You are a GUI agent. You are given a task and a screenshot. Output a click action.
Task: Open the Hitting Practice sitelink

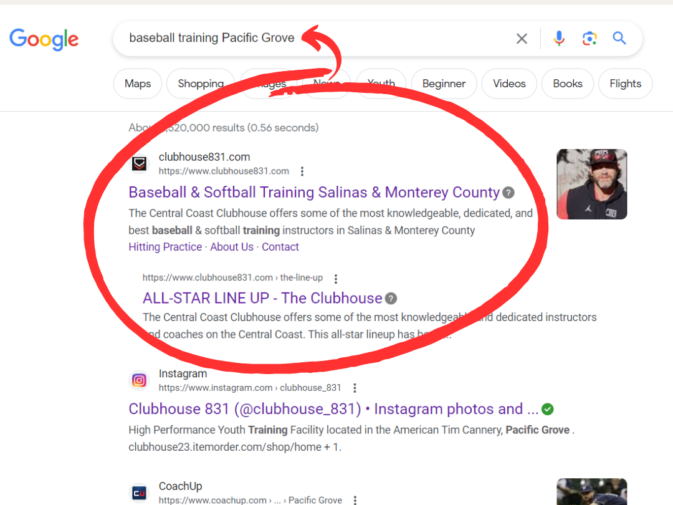click(x=165, y=247)
